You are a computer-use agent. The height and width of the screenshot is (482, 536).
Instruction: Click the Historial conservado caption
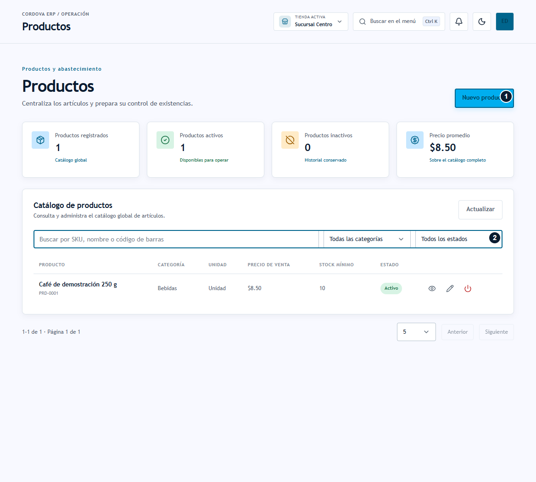click(x=325, y=160)
